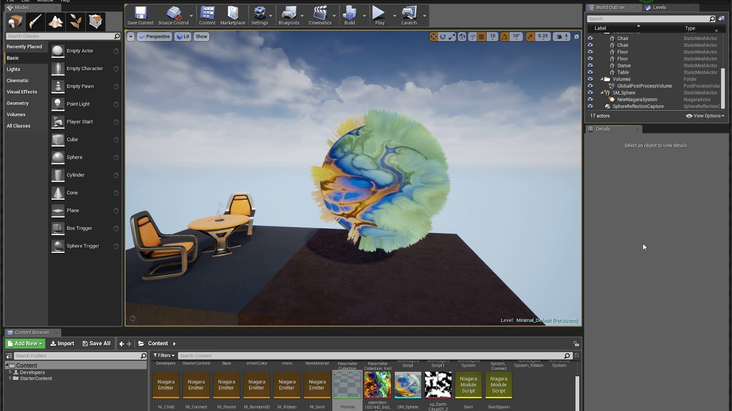Viewport: 732px width, 411px height.
Task: Expand the Developers folder in tree
Action: pos(10,372)
